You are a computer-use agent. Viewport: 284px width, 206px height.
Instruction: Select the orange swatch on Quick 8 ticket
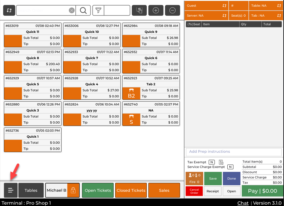pos(13,67)
